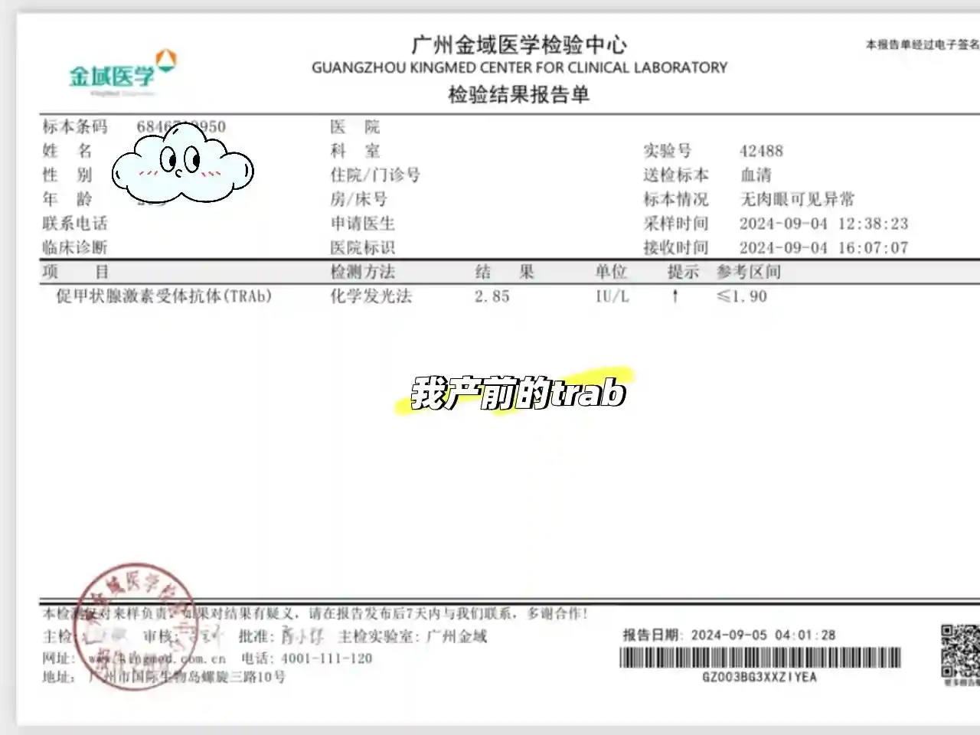Click the lab number 42488
Screen dimensions: 980x735
761,151
